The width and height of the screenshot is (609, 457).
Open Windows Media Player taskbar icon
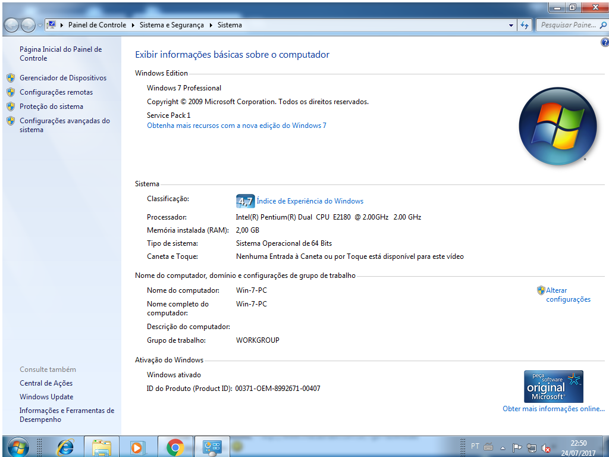click(137, 446)
